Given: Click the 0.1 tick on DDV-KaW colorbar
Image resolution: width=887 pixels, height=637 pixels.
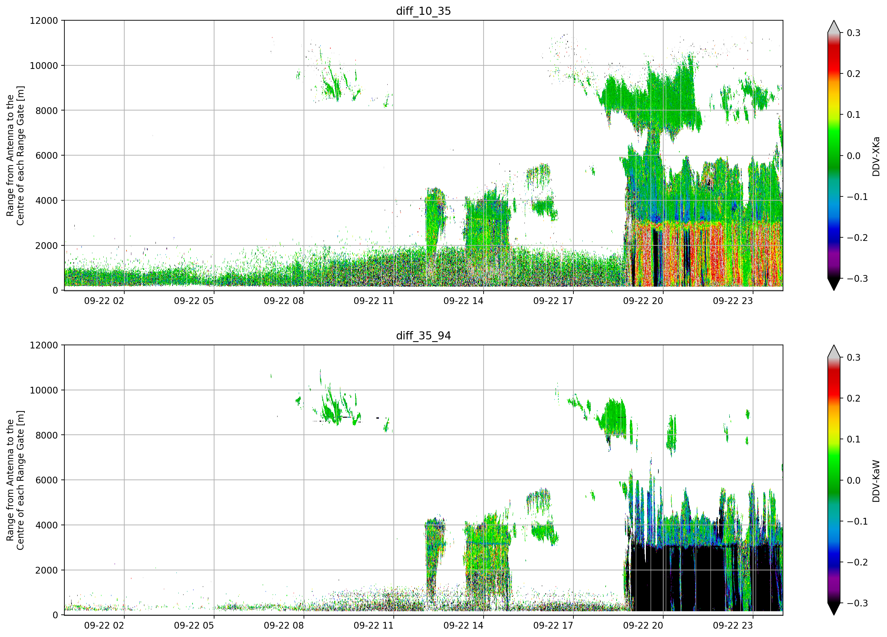Looking at the screenshot, I should click(x=854, y=439).
